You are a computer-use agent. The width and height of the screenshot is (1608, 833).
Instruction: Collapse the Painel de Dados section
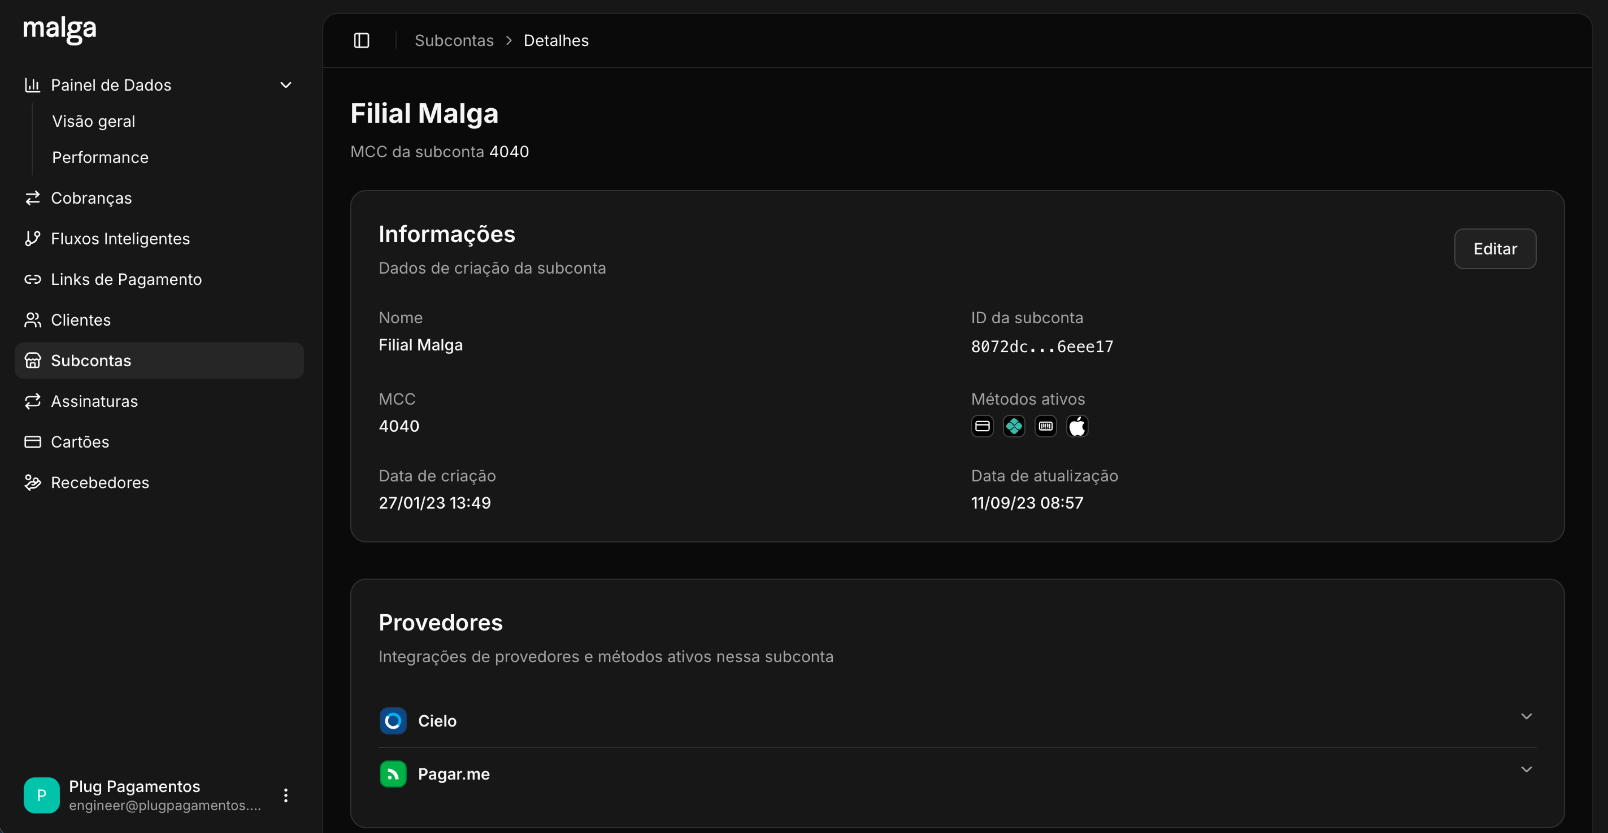pyautogui.click(x=286, y=85)
